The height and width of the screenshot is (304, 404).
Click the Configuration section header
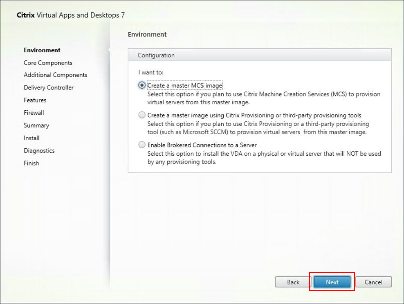260,55
